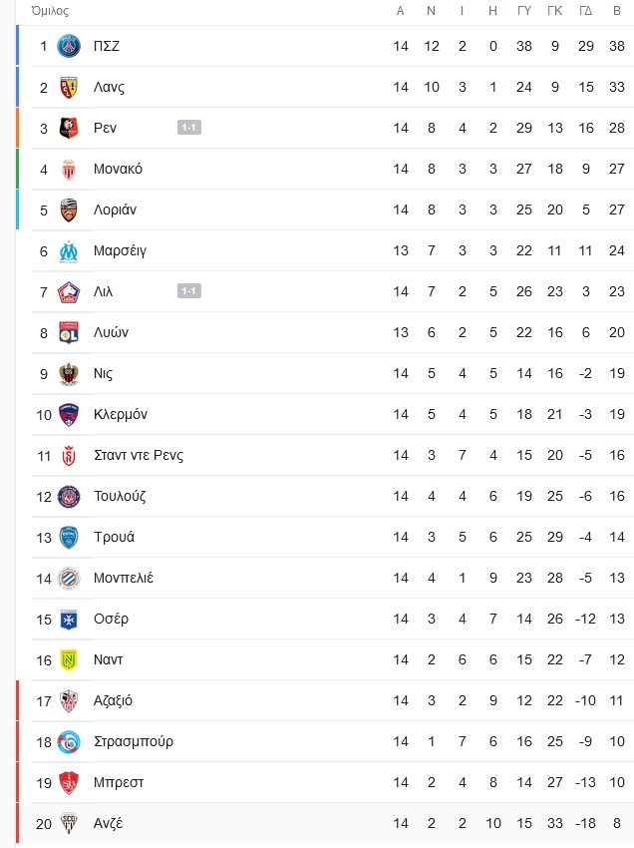Click the 1-1 live score badge beside Ρεν
The width and height of the screenshot is (634, 848).
pyautogui.click(x=189, y=128)
